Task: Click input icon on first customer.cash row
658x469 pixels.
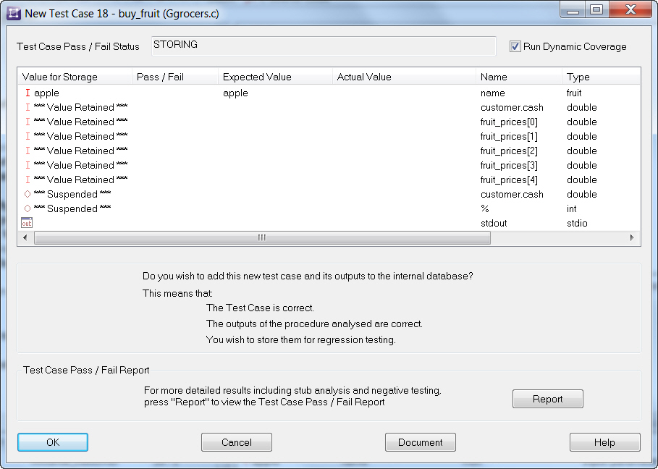Action: 28,108
